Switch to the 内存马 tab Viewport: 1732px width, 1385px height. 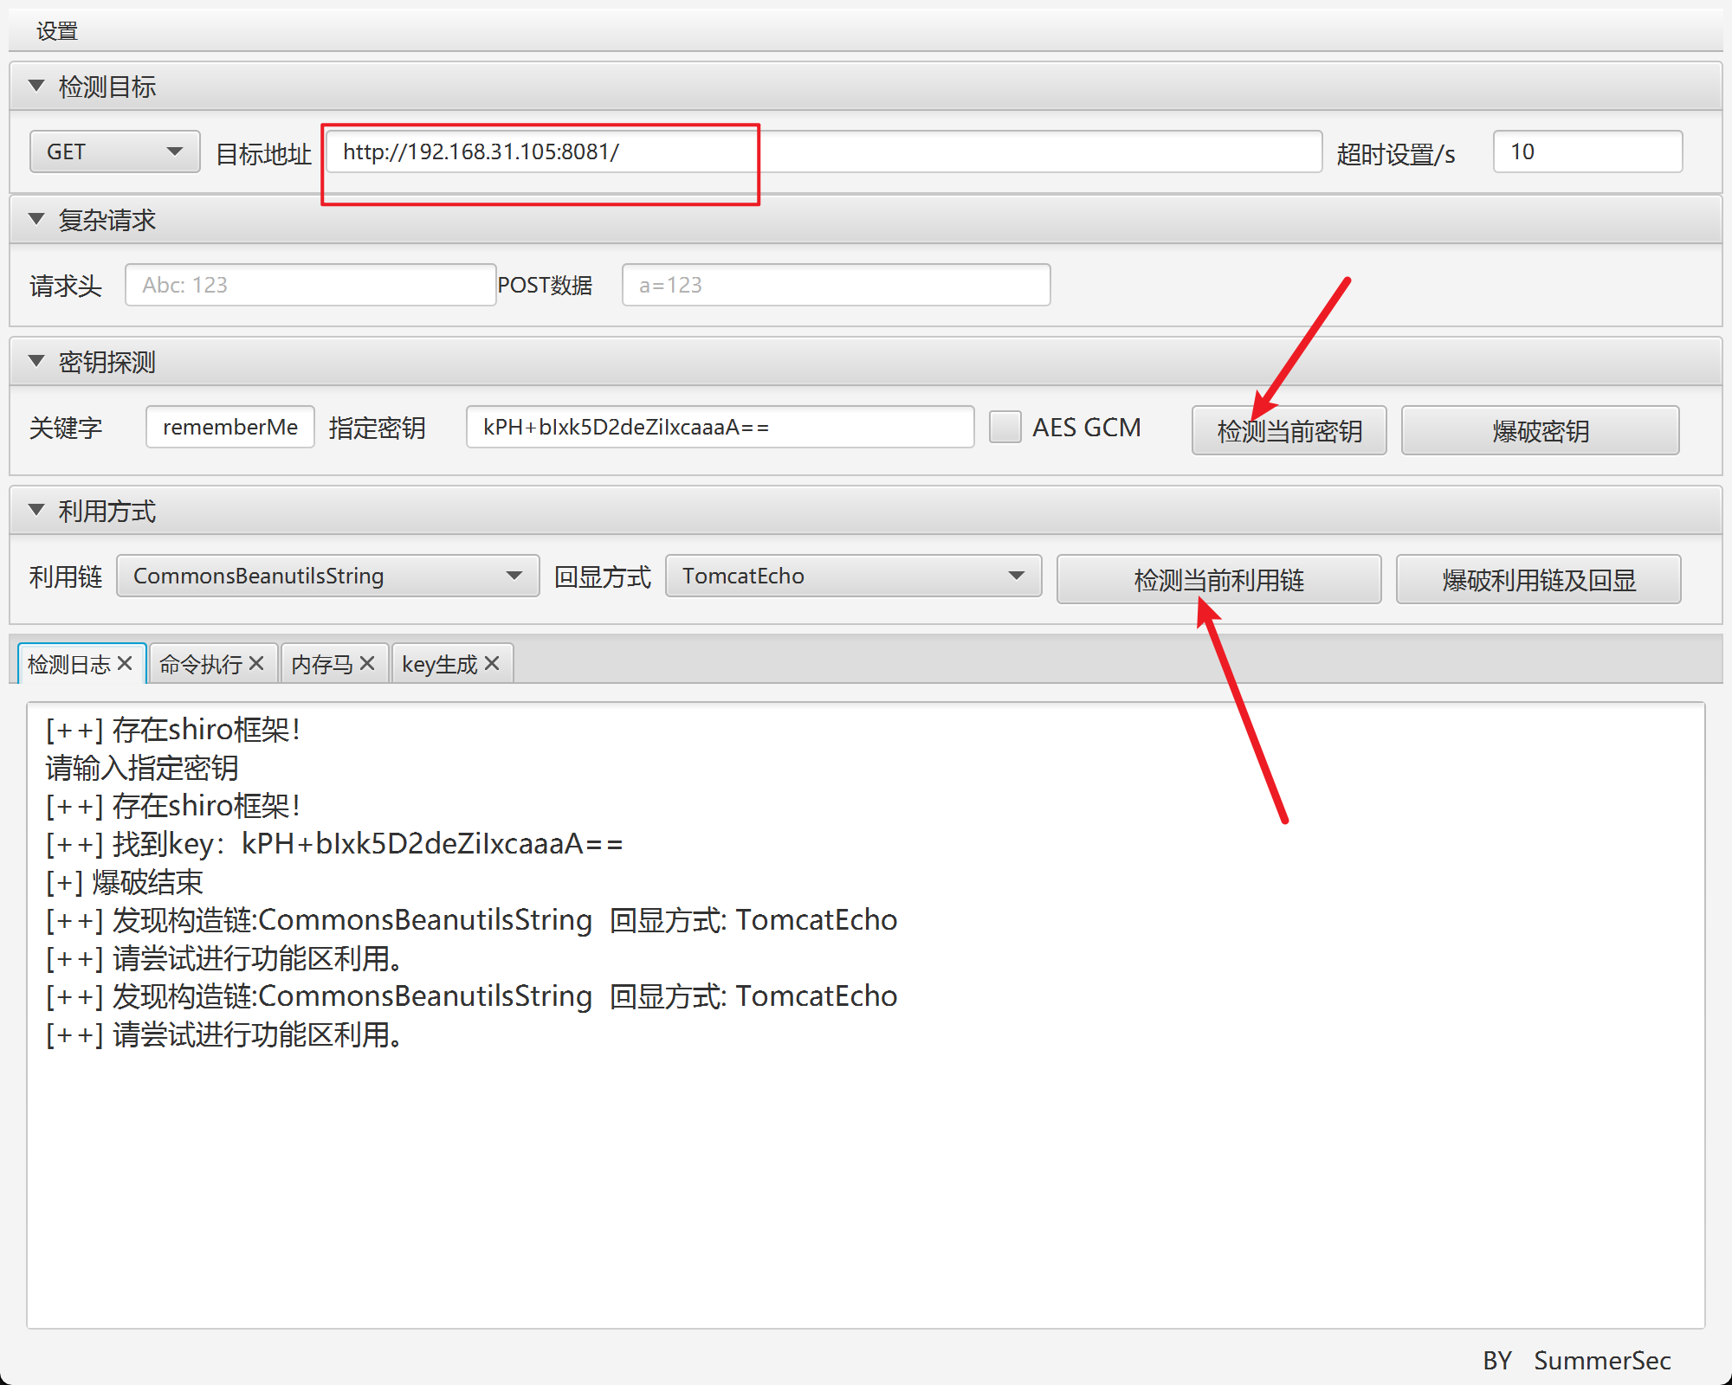tap(321, 664)
